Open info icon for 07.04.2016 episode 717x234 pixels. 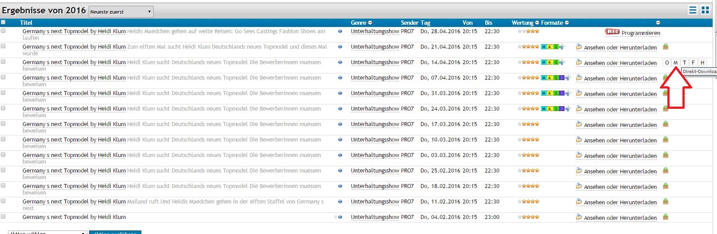click(x=340, y=78)
